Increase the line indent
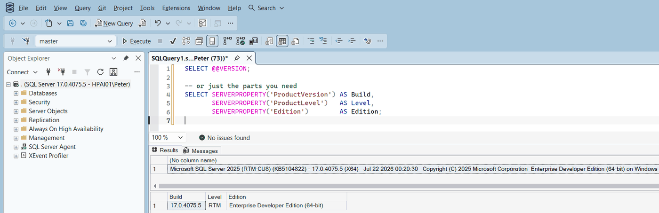 click(352, 41)
